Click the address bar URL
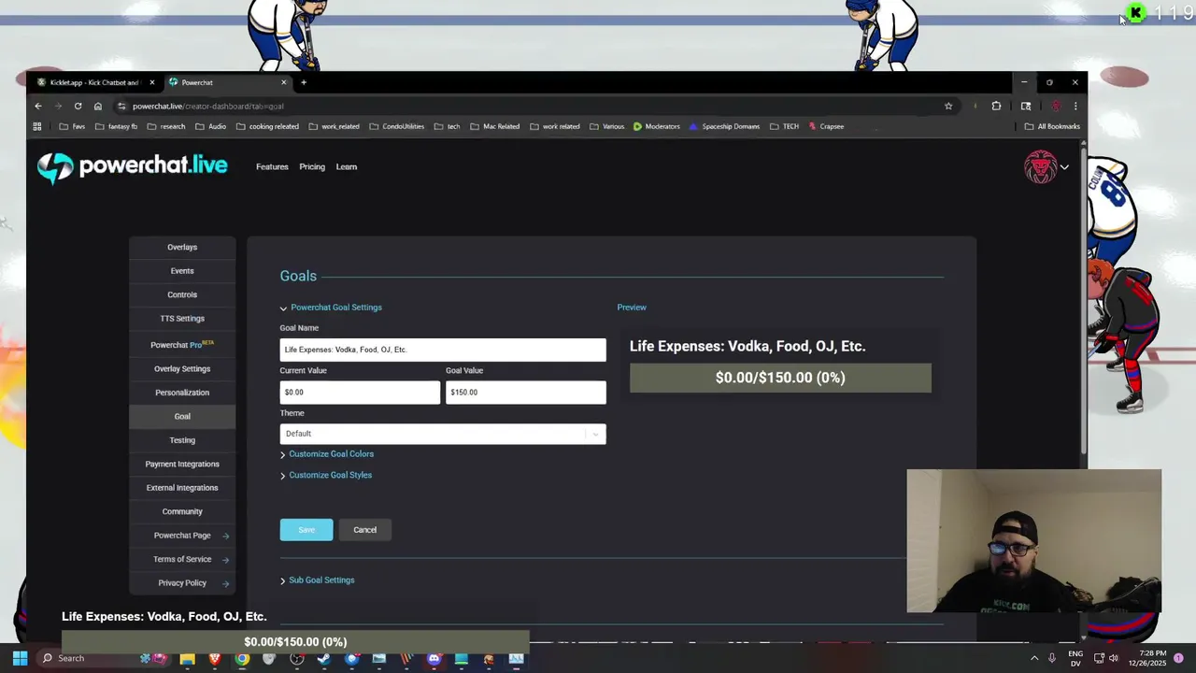This screenshot has height=673, width=1196. pos(207,106)
